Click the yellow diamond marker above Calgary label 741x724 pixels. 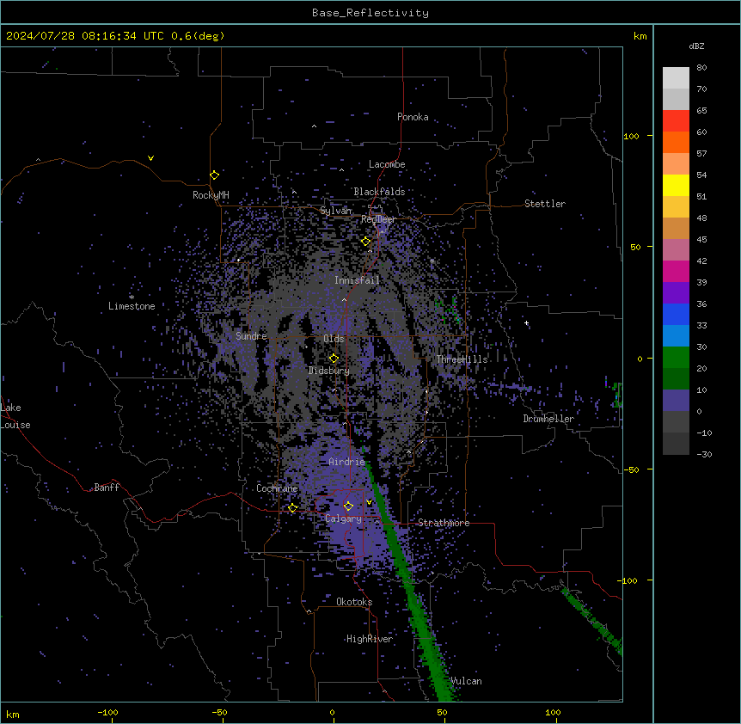pyautogui.click(x=348, y=506)
